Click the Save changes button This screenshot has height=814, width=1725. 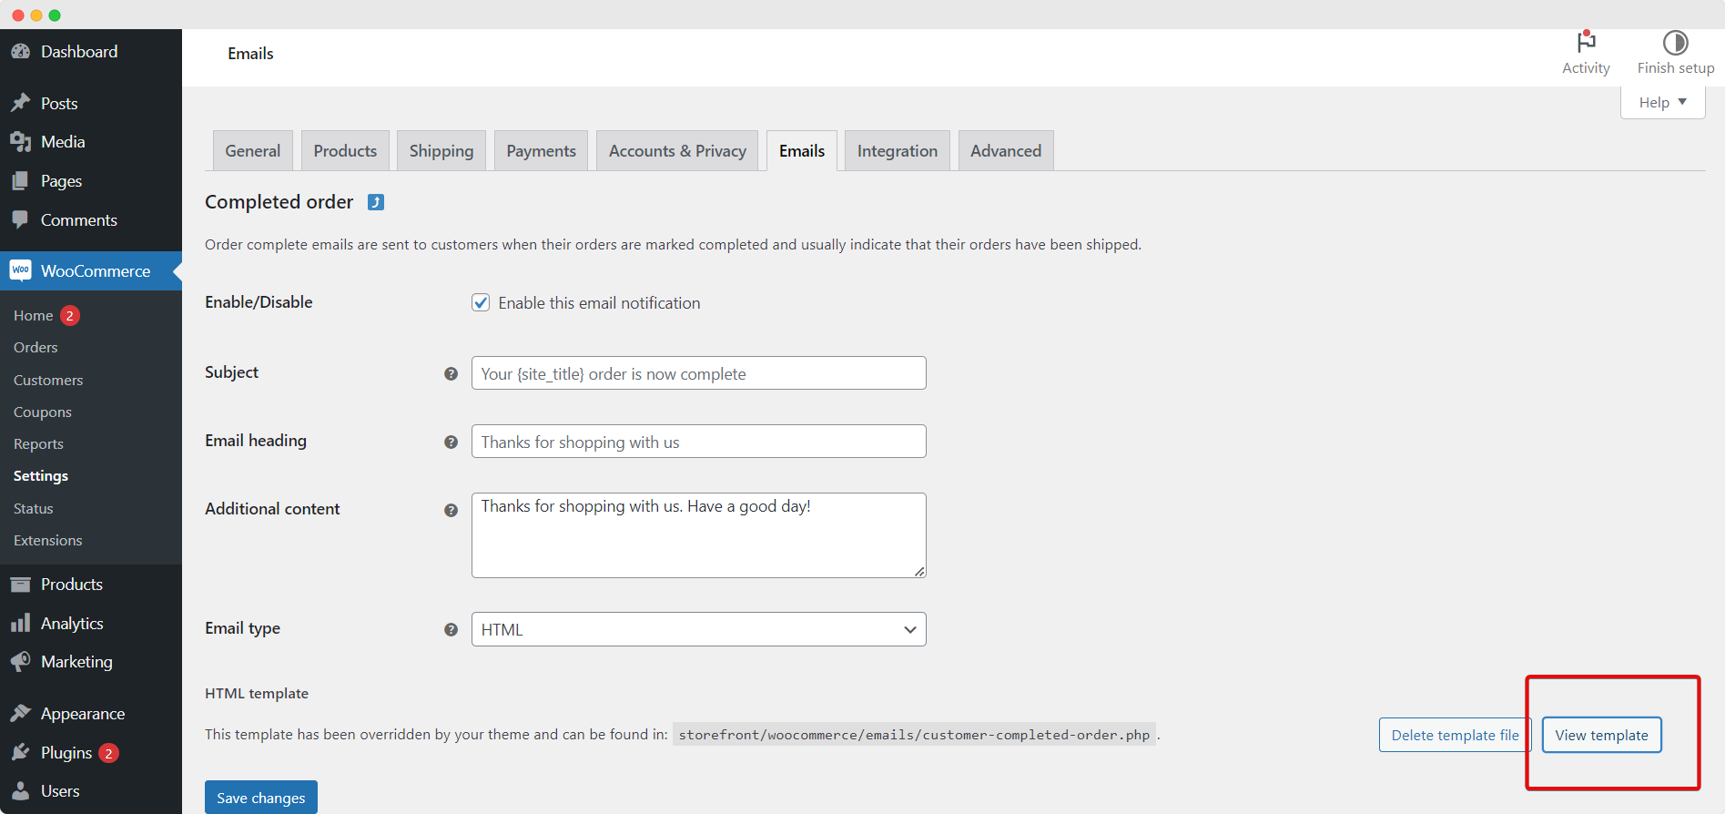point(261,798)
